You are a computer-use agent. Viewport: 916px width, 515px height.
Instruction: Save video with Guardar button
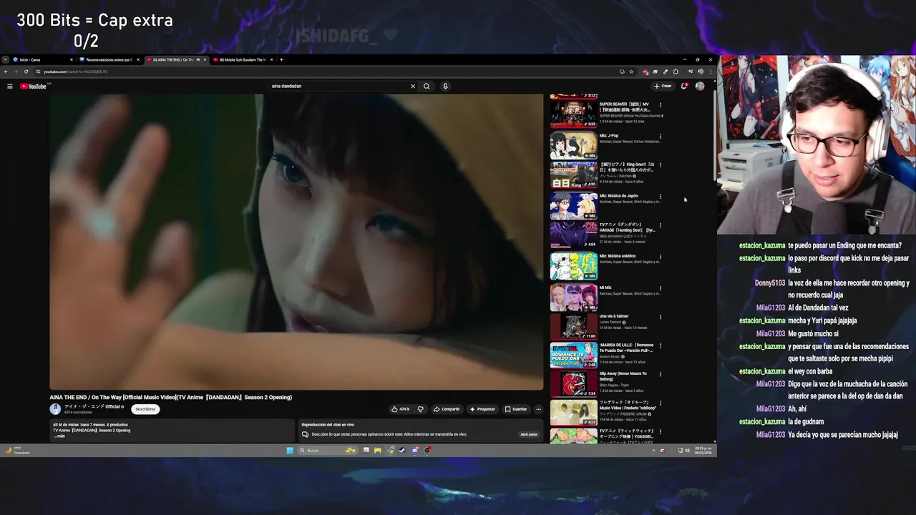click(x=516, y=409)
